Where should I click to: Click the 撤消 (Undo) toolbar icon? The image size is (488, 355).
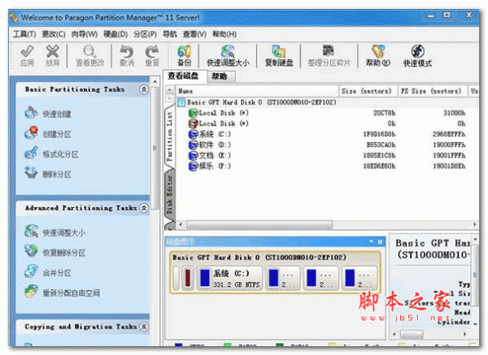127,55
